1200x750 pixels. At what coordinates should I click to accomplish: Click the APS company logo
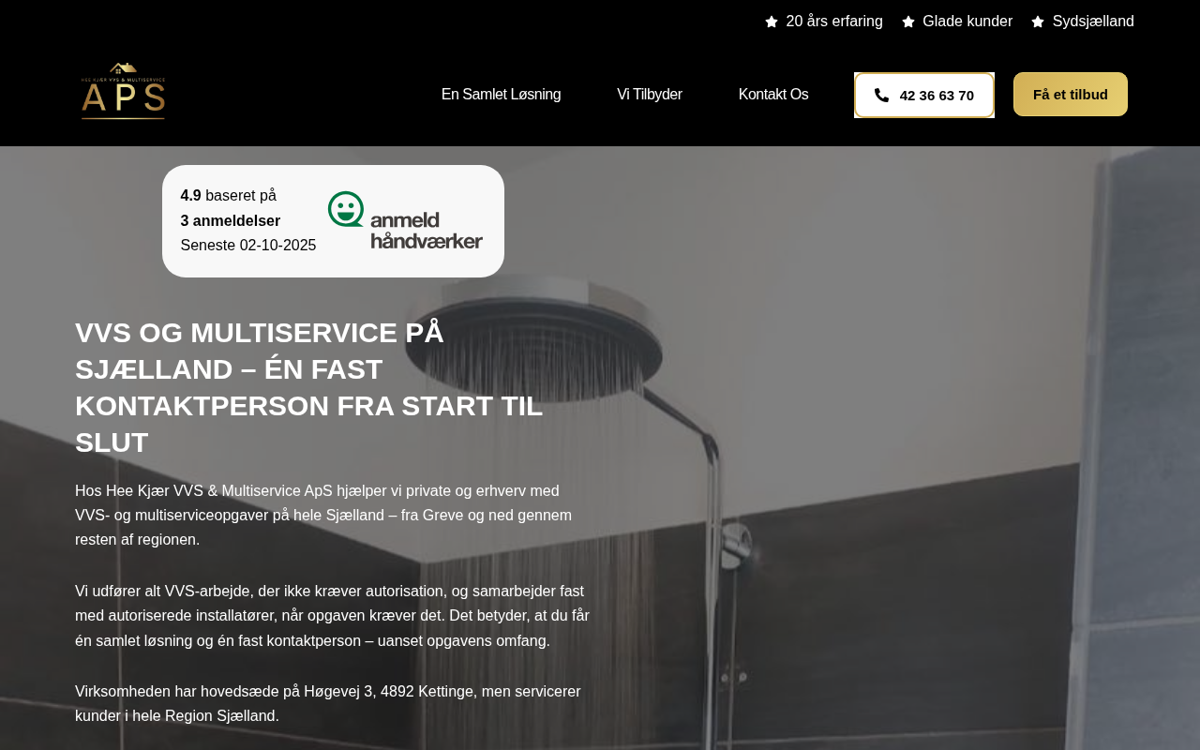[123, 91]
